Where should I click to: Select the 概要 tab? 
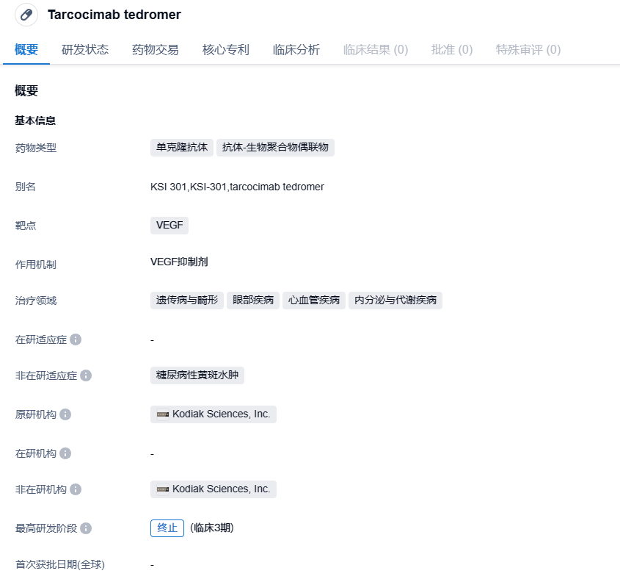point(26,50)
